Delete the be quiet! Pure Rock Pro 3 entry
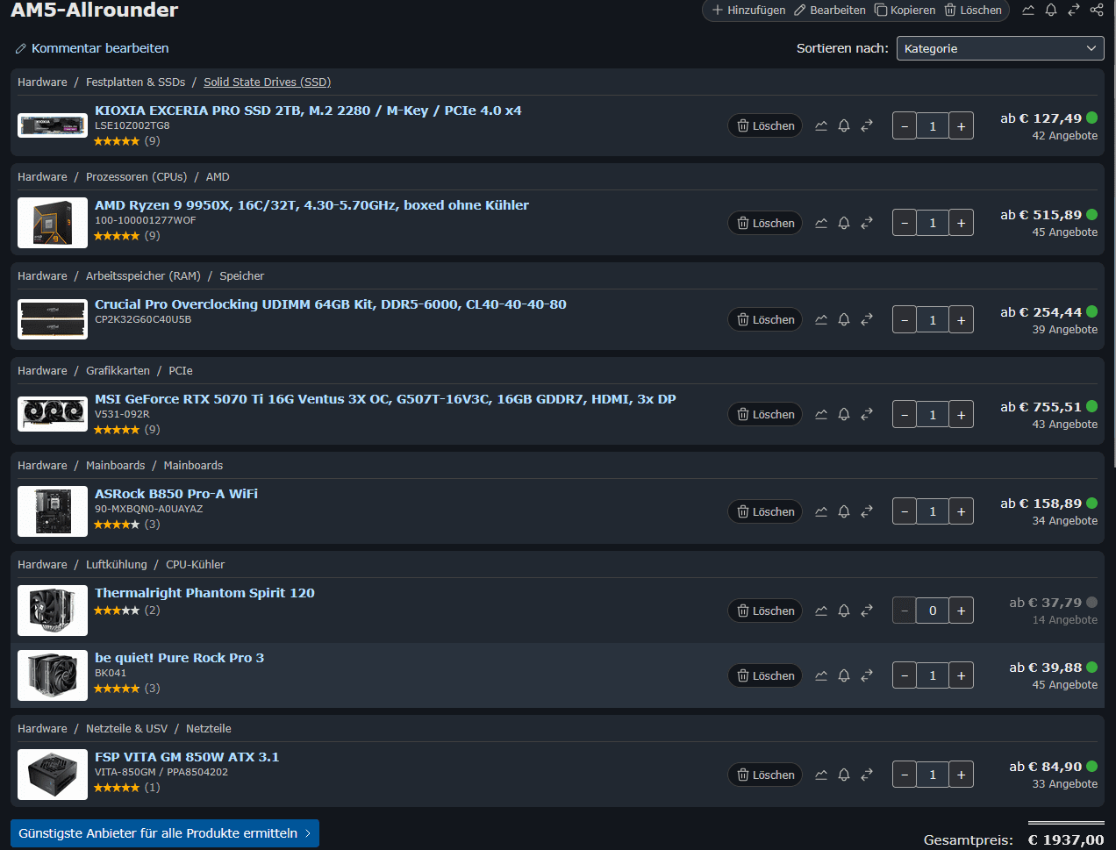This screenshot has height=850, width=1116. click(765, 675)
